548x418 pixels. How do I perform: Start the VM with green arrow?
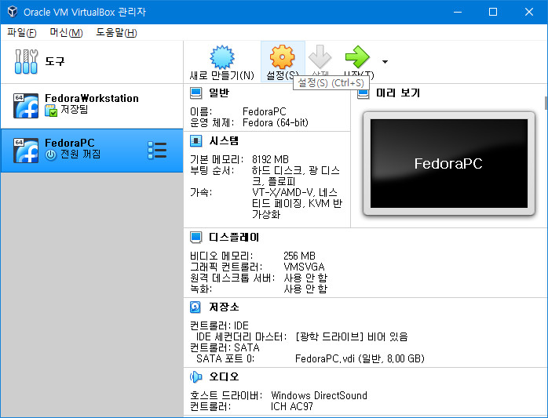(x=357, y=56)
